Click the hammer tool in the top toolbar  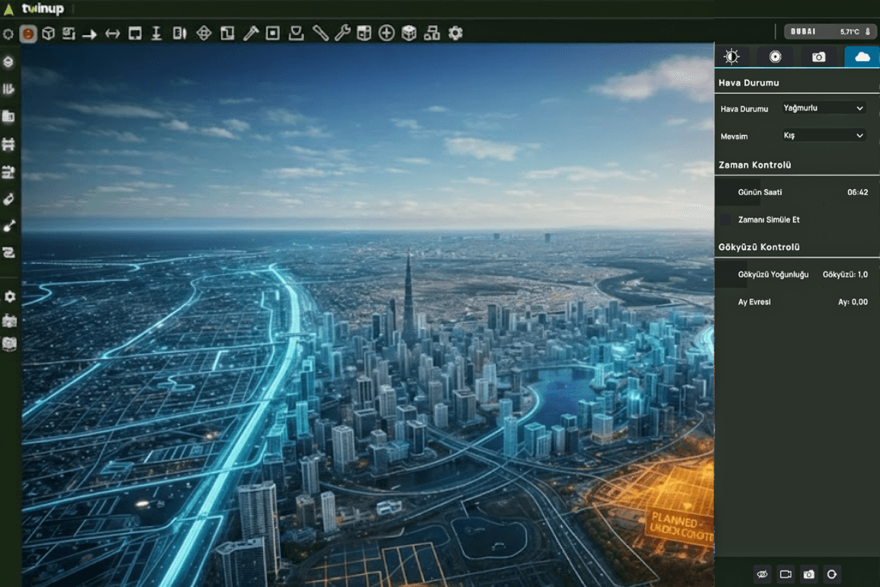(x=250, y=34)
